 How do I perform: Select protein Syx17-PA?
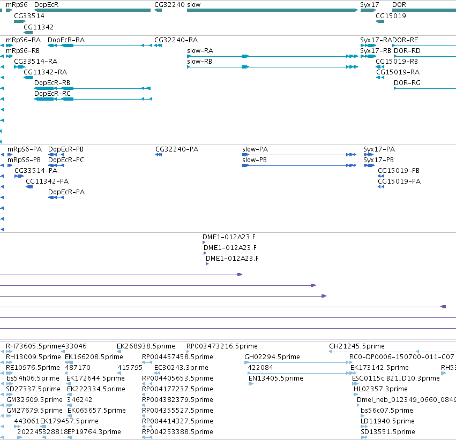pos(379,149)
